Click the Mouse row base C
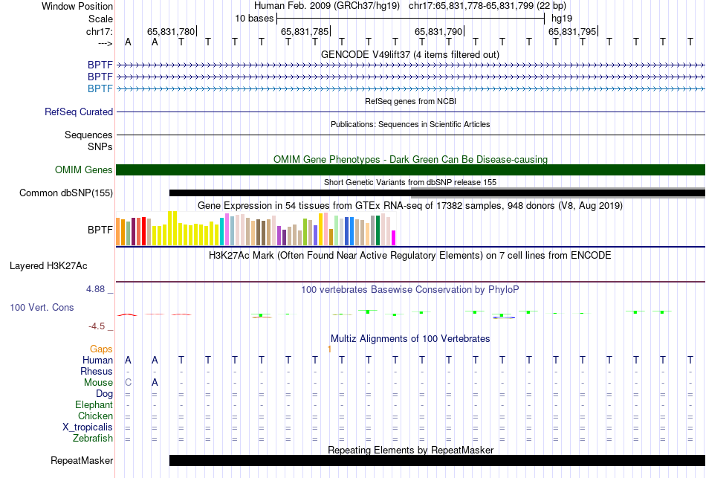 (128, 383)
